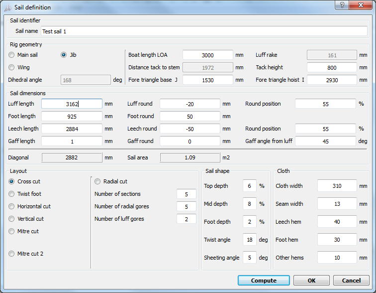Image resolution: width=376 pixels, height=293 pixels.
Task: Select Mitre cut 2 layout option
Action: tap(11, 254)
